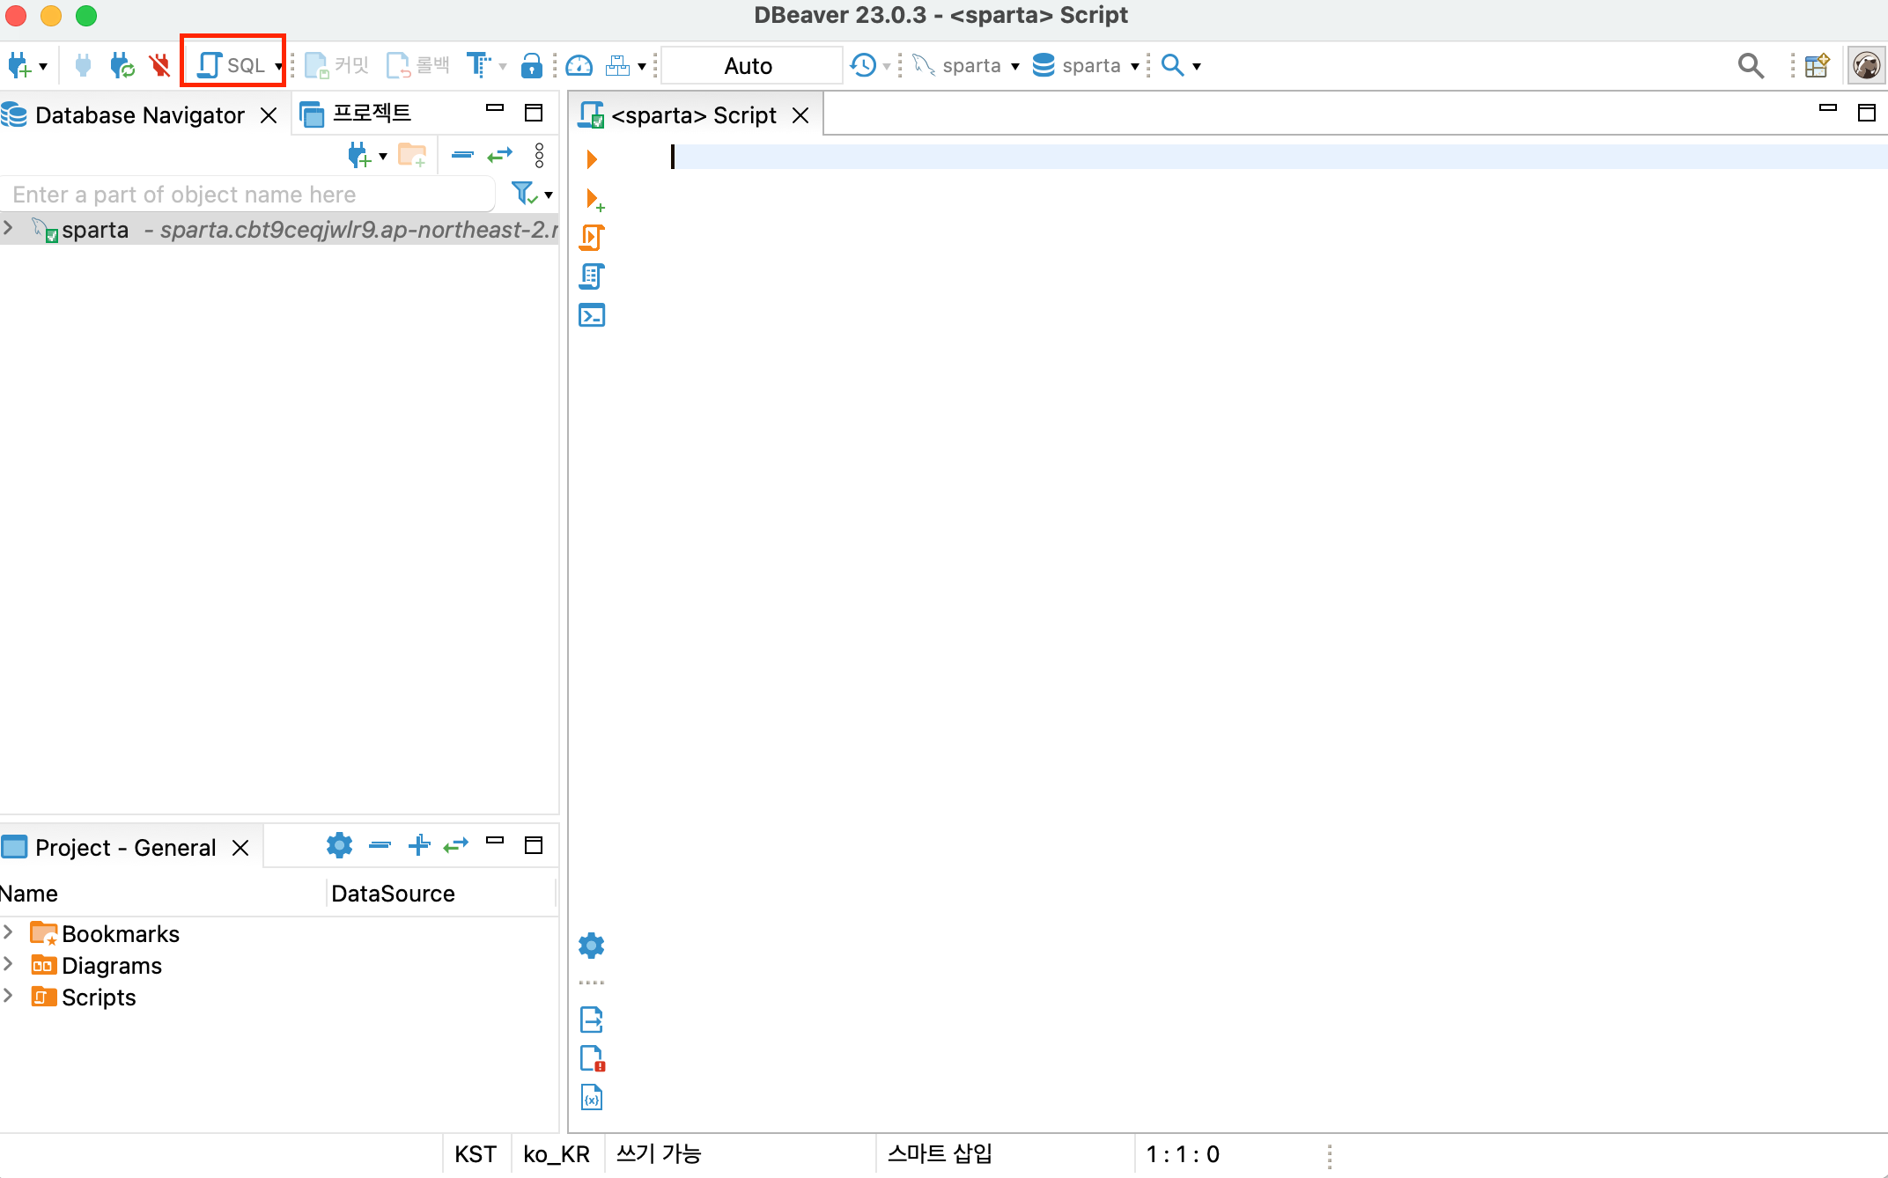This screenshot has width=1888, height=1178.
Task: Click the transaction mode T icon
Action: 478,65
